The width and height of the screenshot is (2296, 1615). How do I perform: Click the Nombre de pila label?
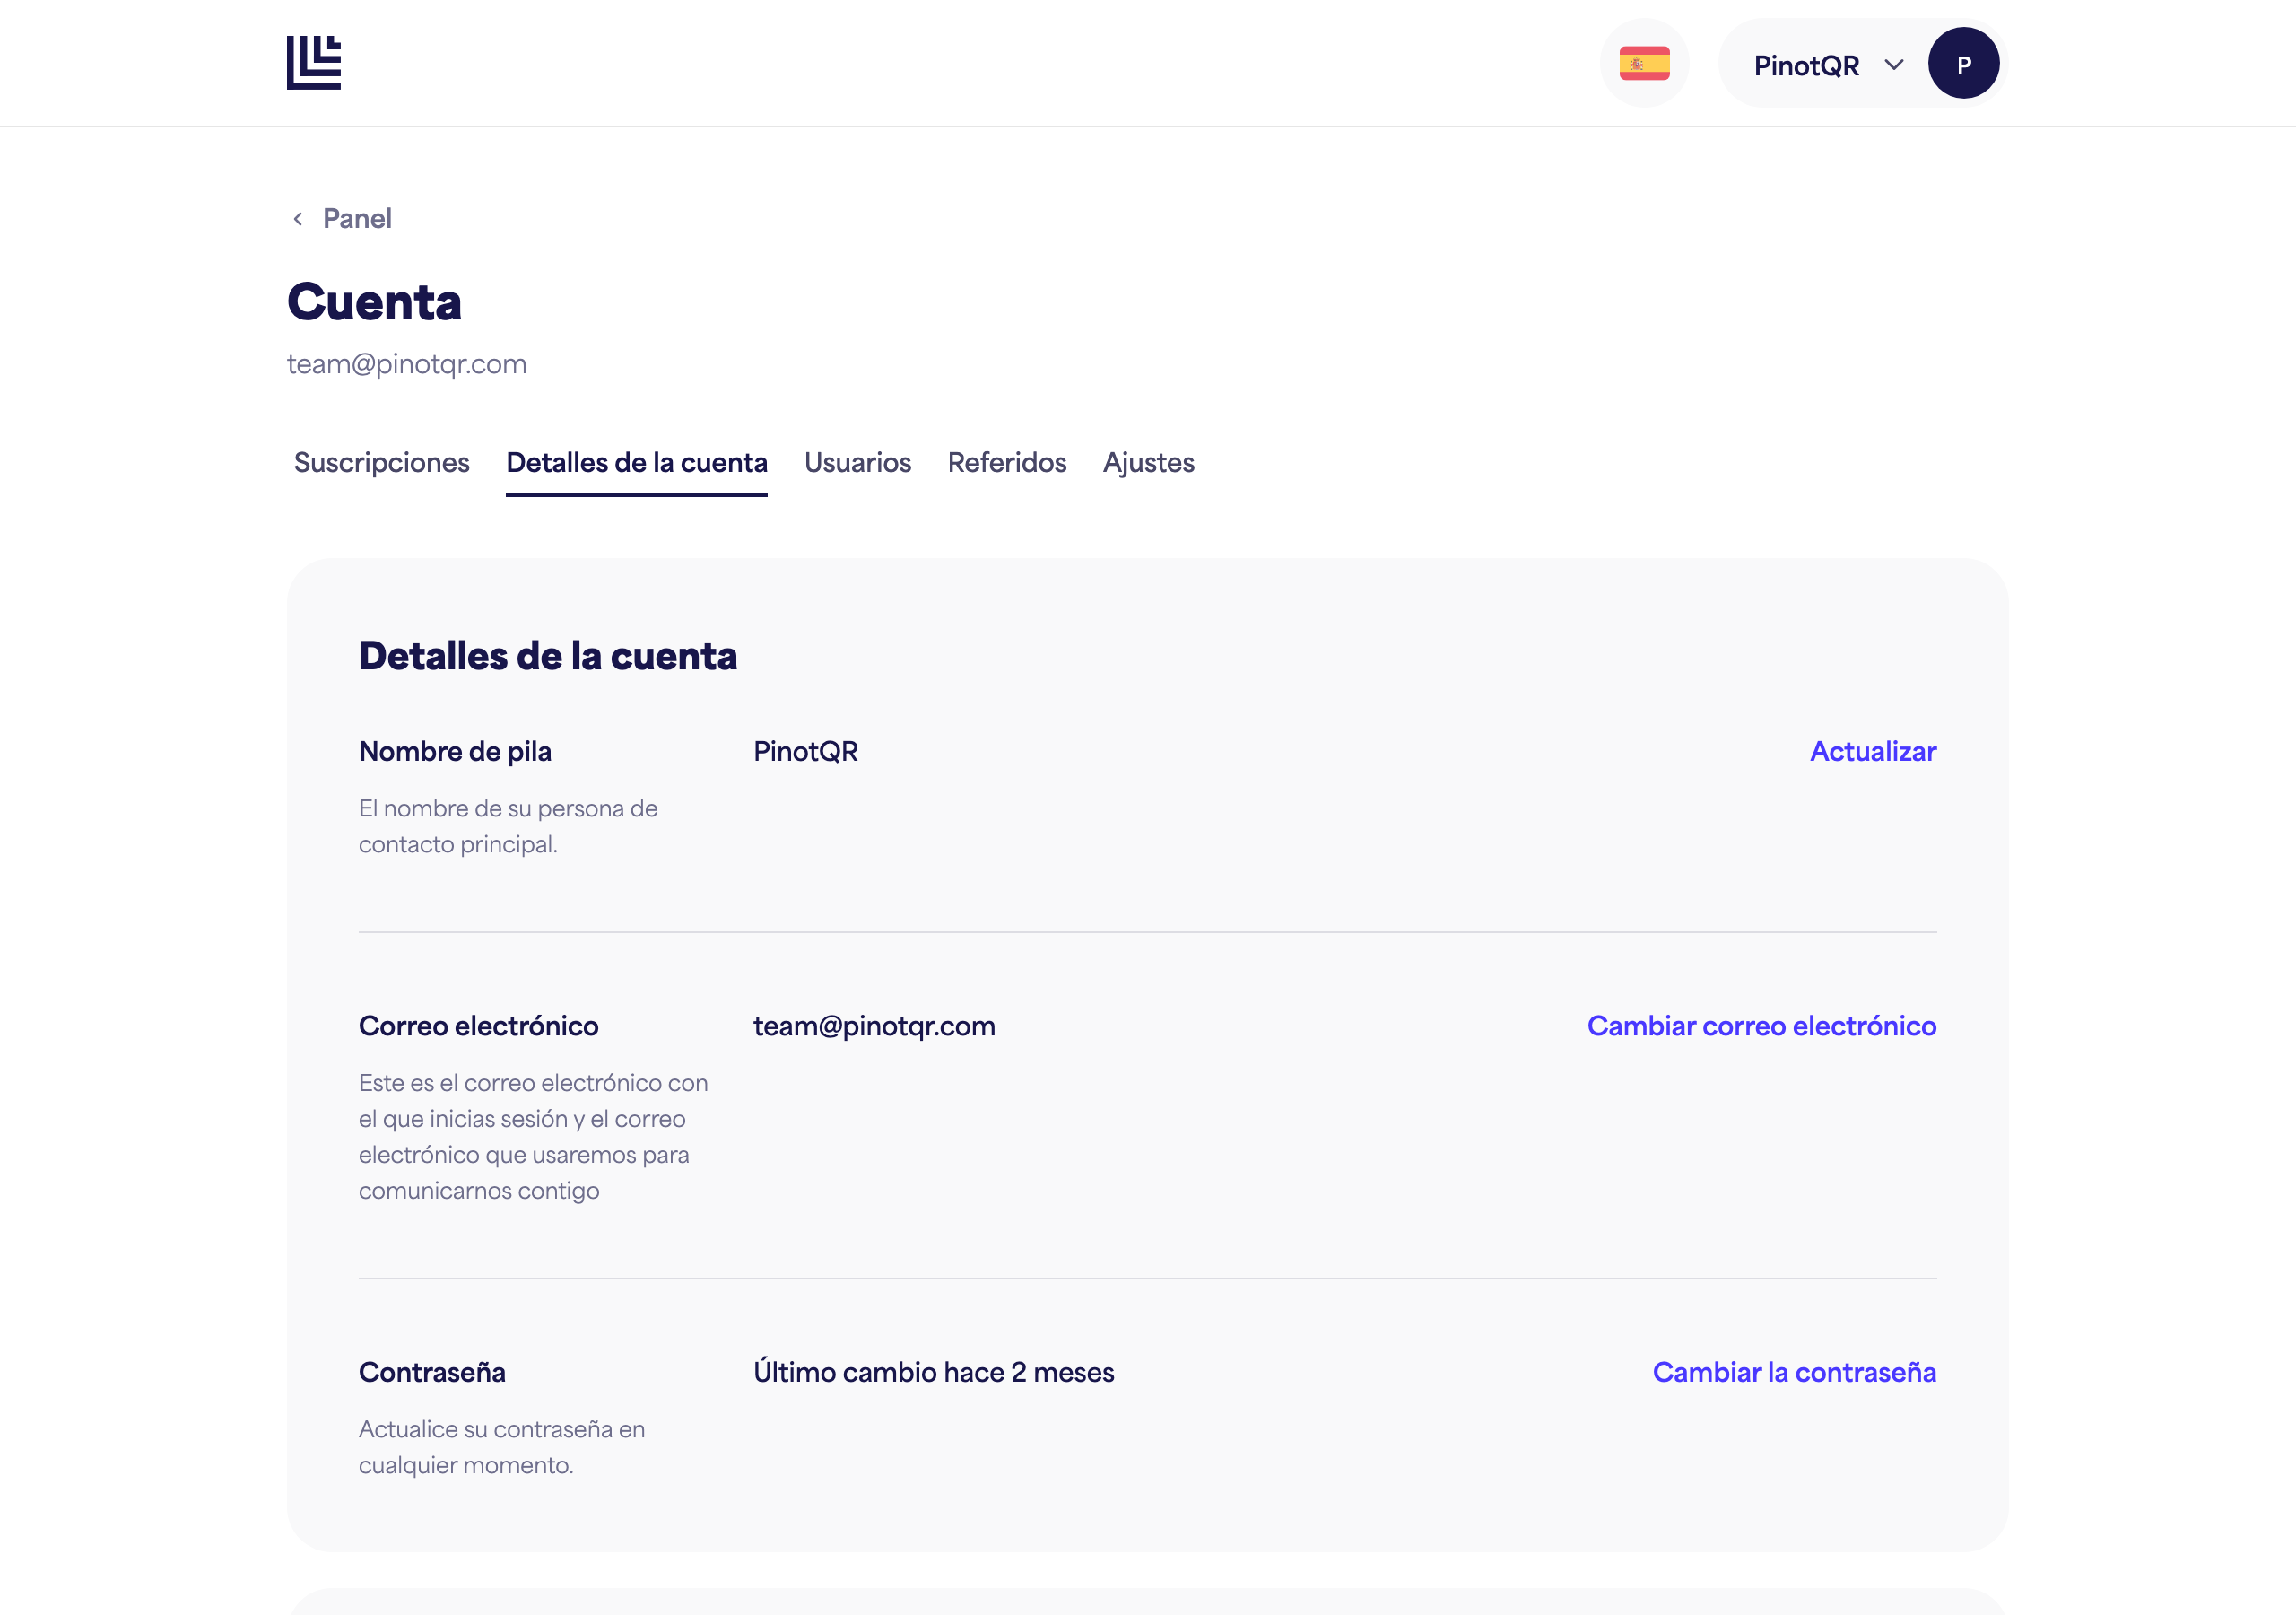pyautogui.click(x=455, y=752)
